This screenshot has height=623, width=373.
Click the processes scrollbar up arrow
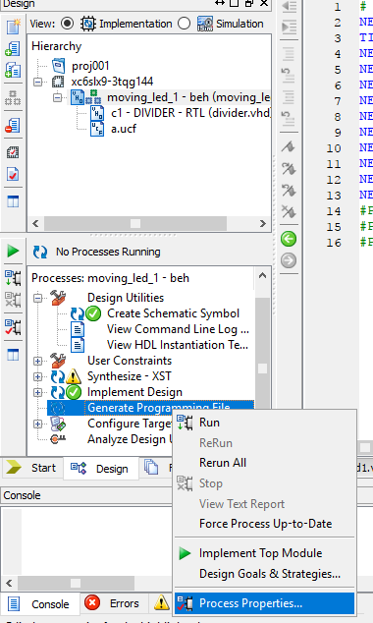262,275
